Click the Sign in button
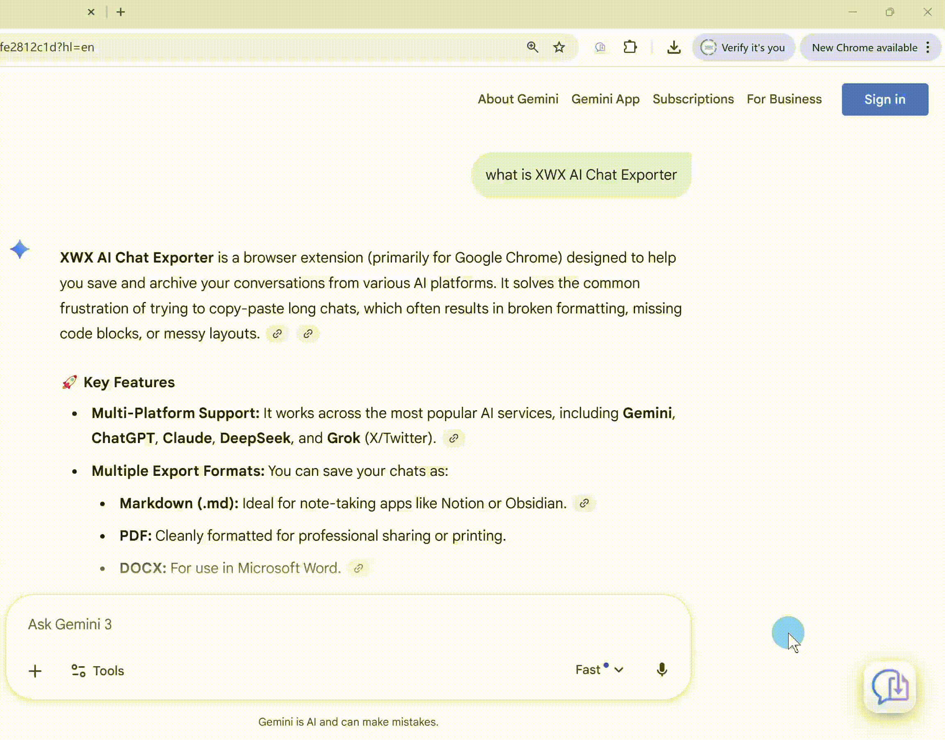The image size is (945, 740). pos(885,99)
